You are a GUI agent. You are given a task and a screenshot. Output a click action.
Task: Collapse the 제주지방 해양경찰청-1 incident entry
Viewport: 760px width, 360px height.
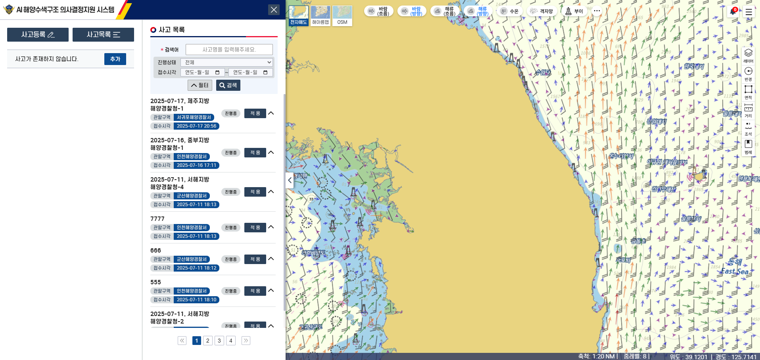[x=271, y=113]
